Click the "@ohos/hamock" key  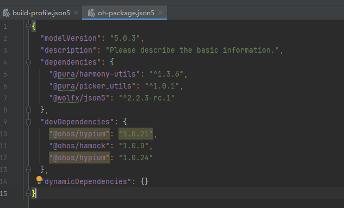click(79, 146)
